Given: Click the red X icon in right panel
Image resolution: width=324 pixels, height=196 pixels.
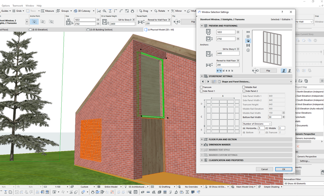Looking at the screenshot, I should [298, 146].
